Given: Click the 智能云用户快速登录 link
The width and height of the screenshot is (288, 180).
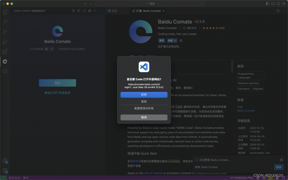Looking at the screenshot, I should (x=57, y=93).
